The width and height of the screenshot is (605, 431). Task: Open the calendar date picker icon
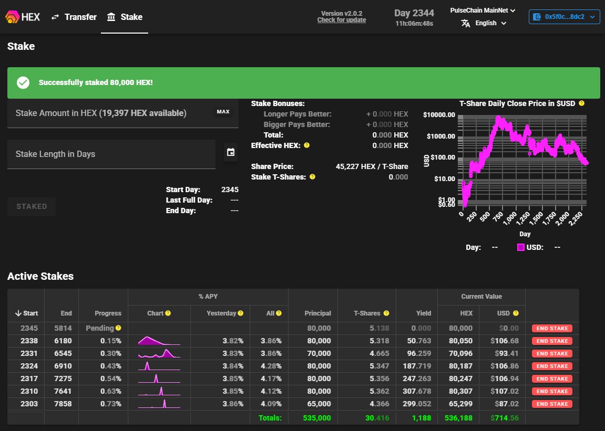(x=231, y=152)
